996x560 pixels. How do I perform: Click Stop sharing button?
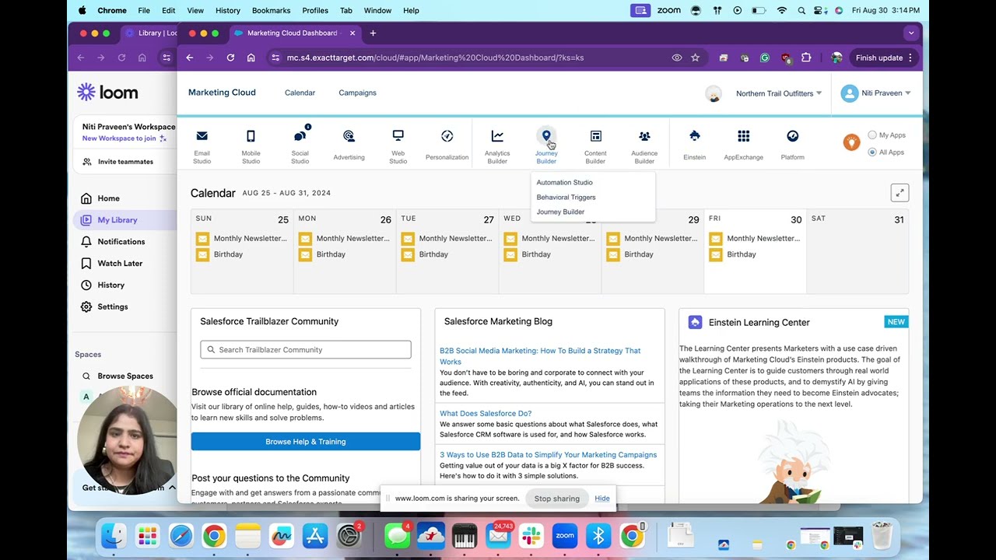coord(556,499)
